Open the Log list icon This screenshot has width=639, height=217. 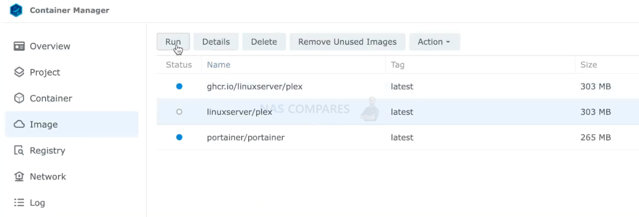[x=19, y=203]
